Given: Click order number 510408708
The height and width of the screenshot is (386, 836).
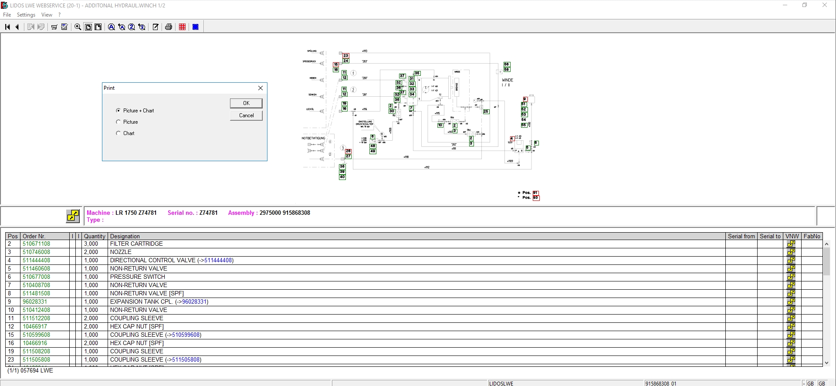Looking at the screenshot, I should [36, 285].
